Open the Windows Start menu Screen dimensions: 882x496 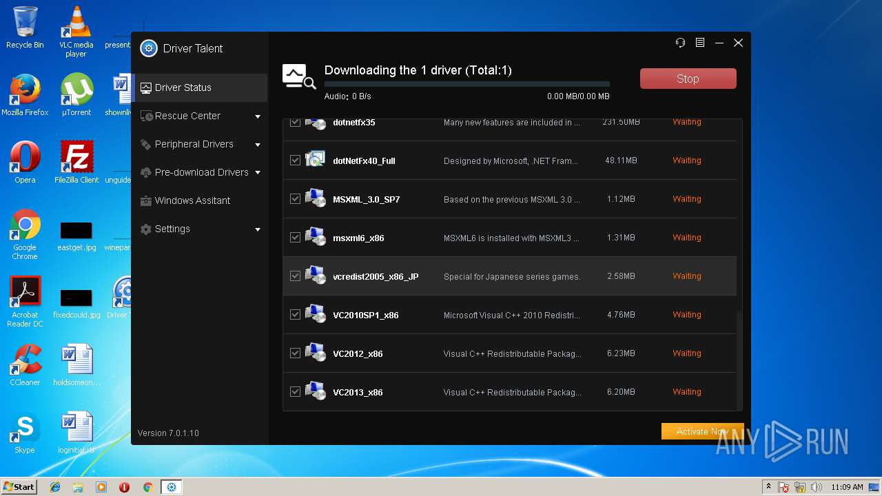tap(19, 487)
